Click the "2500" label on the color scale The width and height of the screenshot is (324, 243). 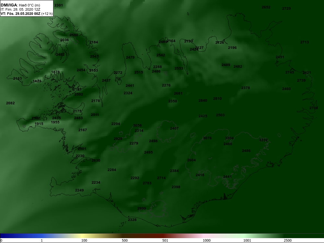[x=288, y=240]
